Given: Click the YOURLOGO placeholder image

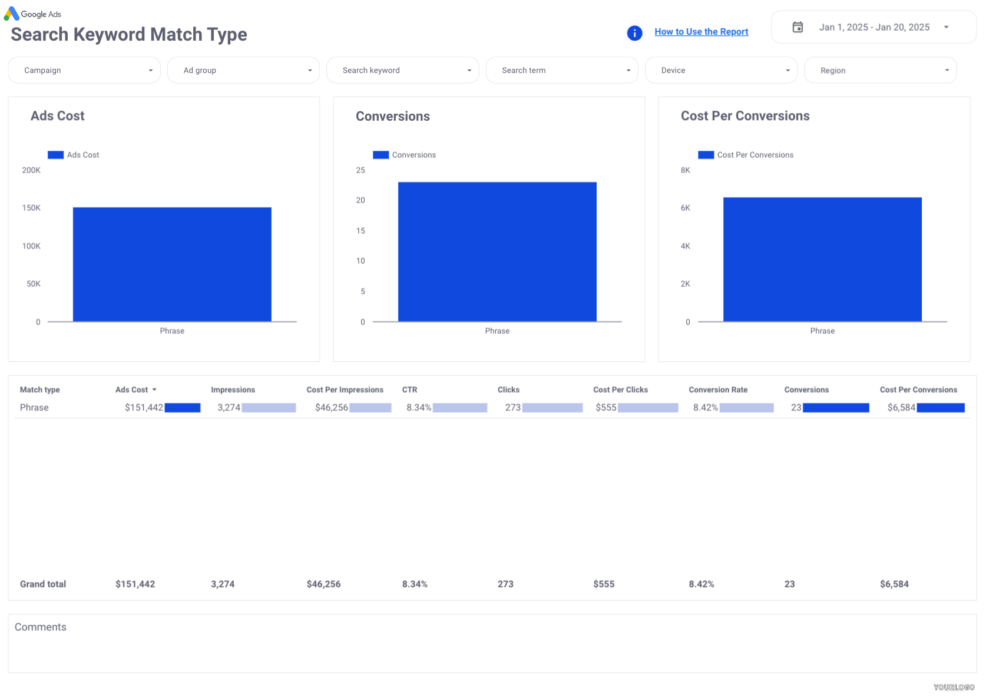Looking at the screenshot, I should [954, 687].
